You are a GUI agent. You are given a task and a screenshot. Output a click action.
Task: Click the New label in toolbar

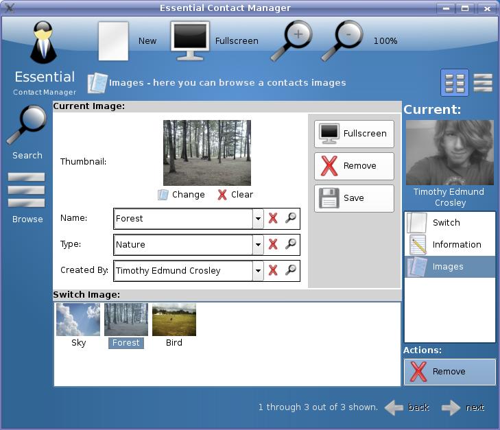point(147,41)
